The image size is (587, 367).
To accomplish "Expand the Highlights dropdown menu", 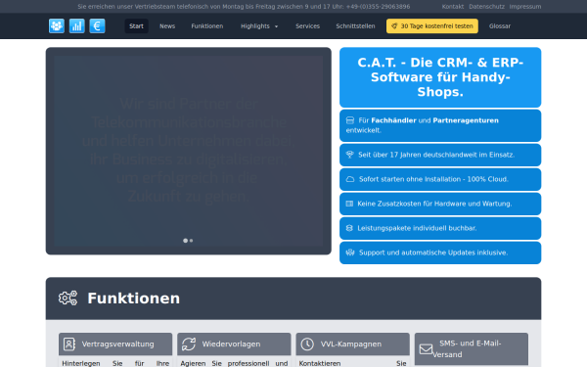I will [259, 25].
